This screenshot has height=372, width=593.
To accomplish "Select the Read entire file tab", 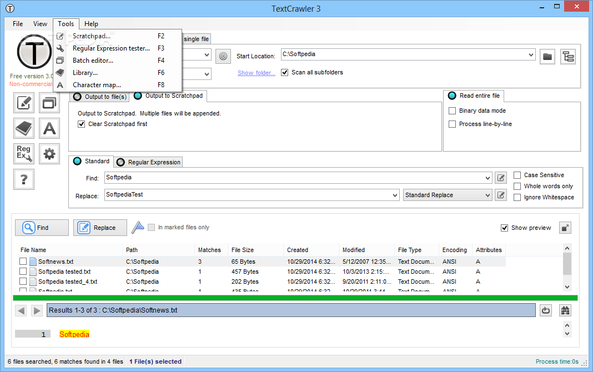I will click(x=474, y=96).
